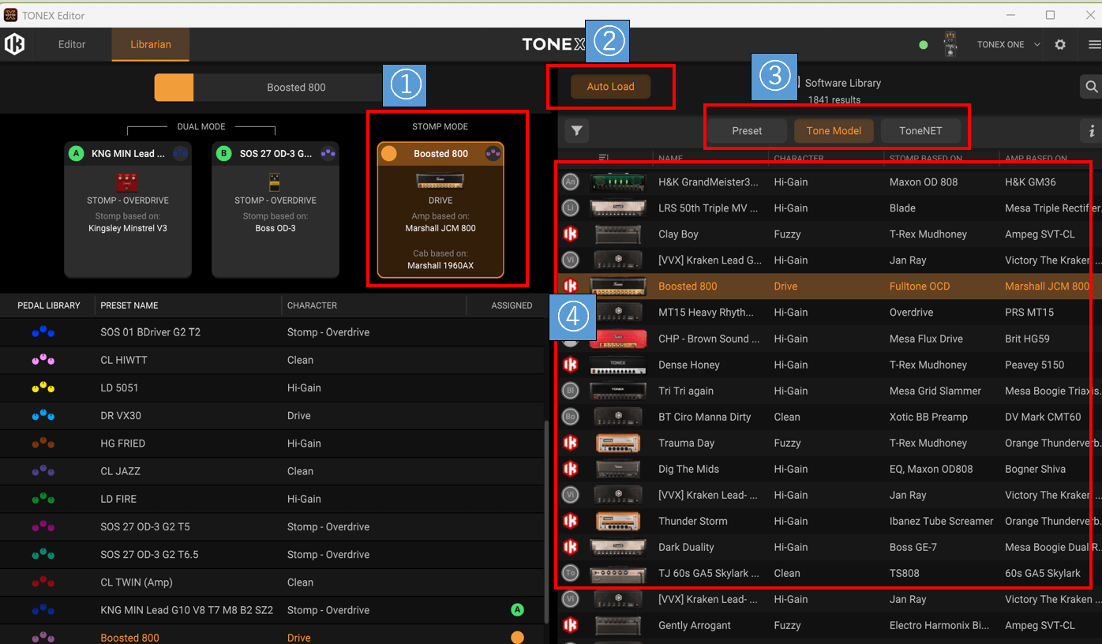Click the Ibanez Tube Screamer cell

coord(942,521)
